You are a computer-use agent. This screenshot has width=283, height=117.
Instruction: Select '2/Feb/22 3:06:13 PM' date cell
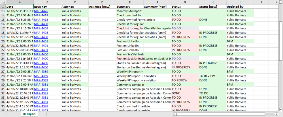pos(20,46)
